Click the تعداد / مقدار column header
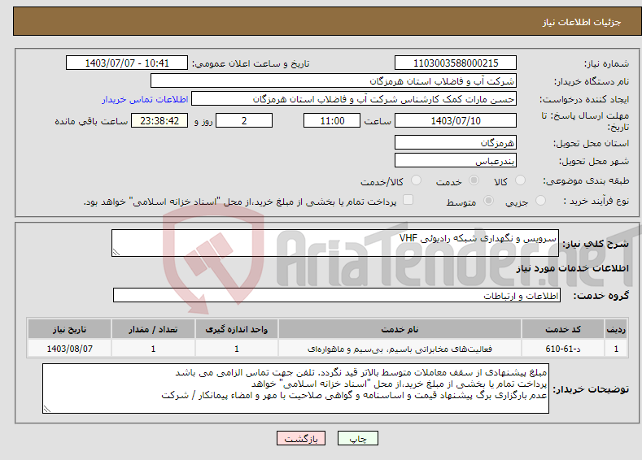The image size is (642, 460). click(153, 329)
